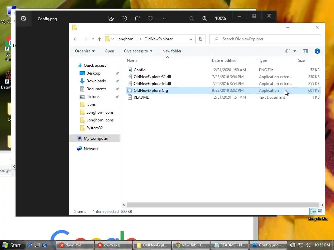
Task: Click Longhorni... breadcrumb segment
Action: coord(127,39)
